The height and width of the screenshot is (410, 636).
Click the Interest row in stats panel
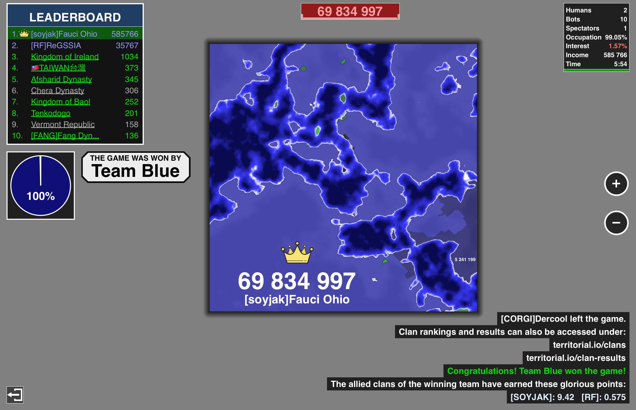[596, 46]
